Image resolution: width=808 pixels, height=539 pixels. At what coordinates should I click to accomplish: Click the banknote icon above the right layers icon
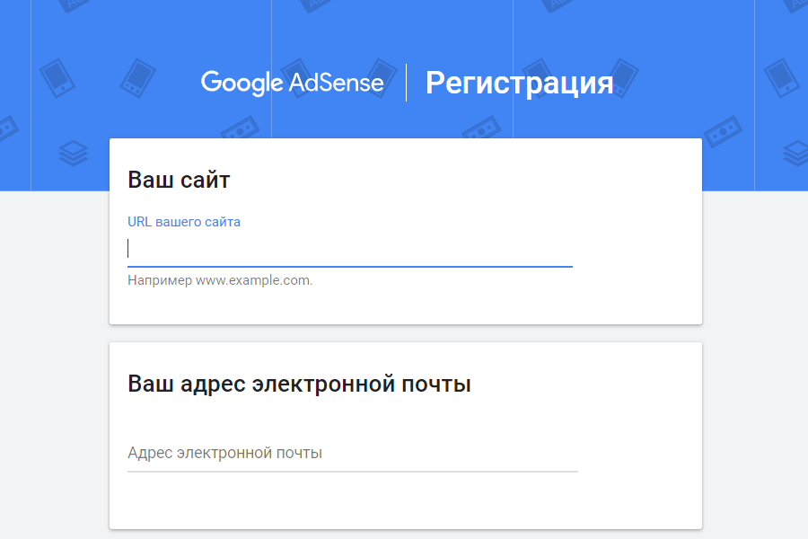[722, 131]
